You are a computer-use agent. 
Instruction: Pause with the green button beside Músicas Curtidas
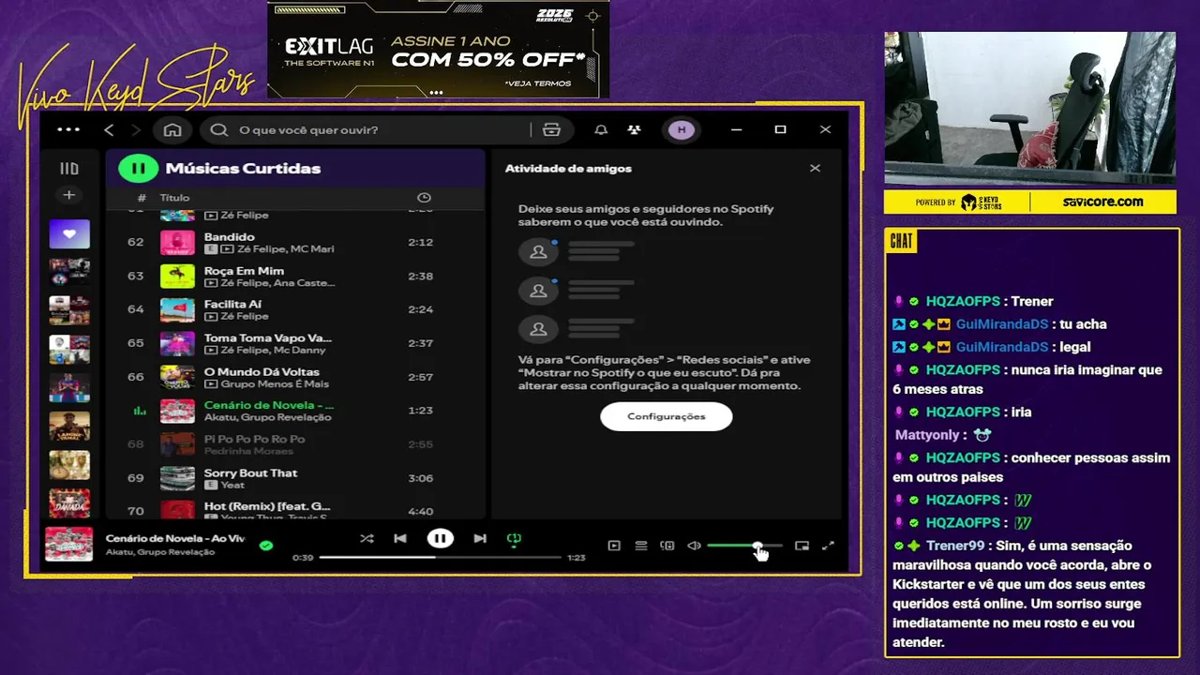click(x=138, y=169)
